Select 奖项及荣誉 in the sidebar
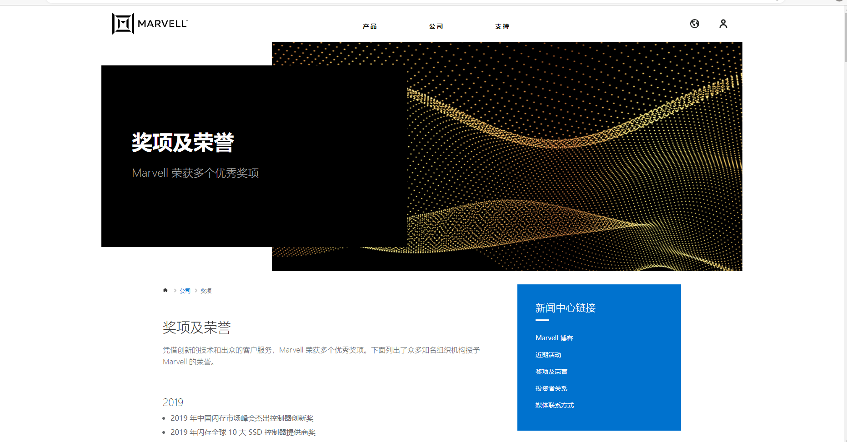 click(551, 372)
